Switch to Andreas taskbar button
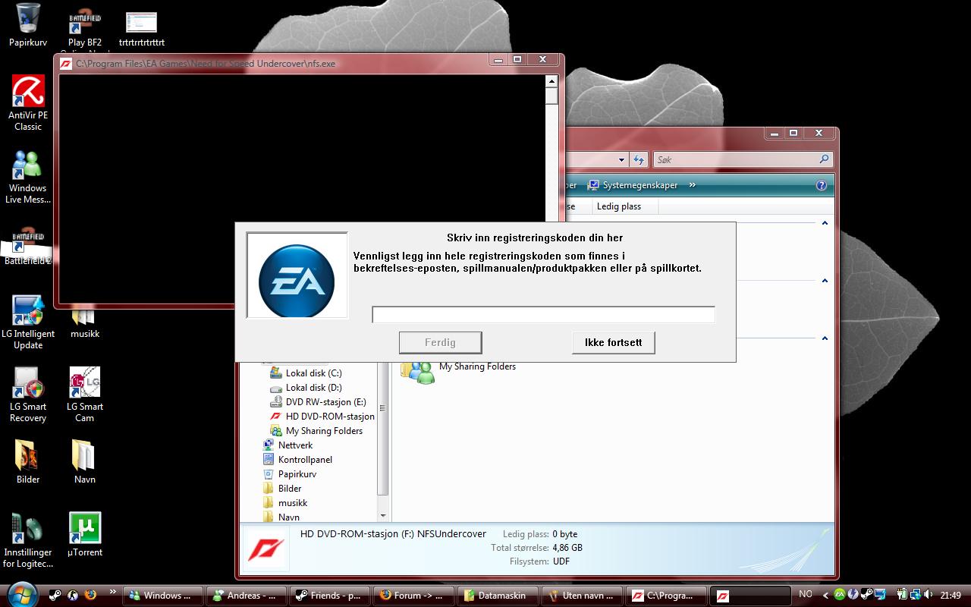 247,596
